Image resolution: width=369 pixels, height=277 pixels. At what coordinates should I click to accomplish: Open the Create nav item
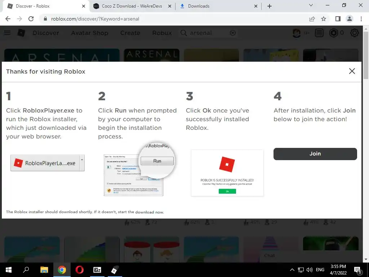pos(130,33)
